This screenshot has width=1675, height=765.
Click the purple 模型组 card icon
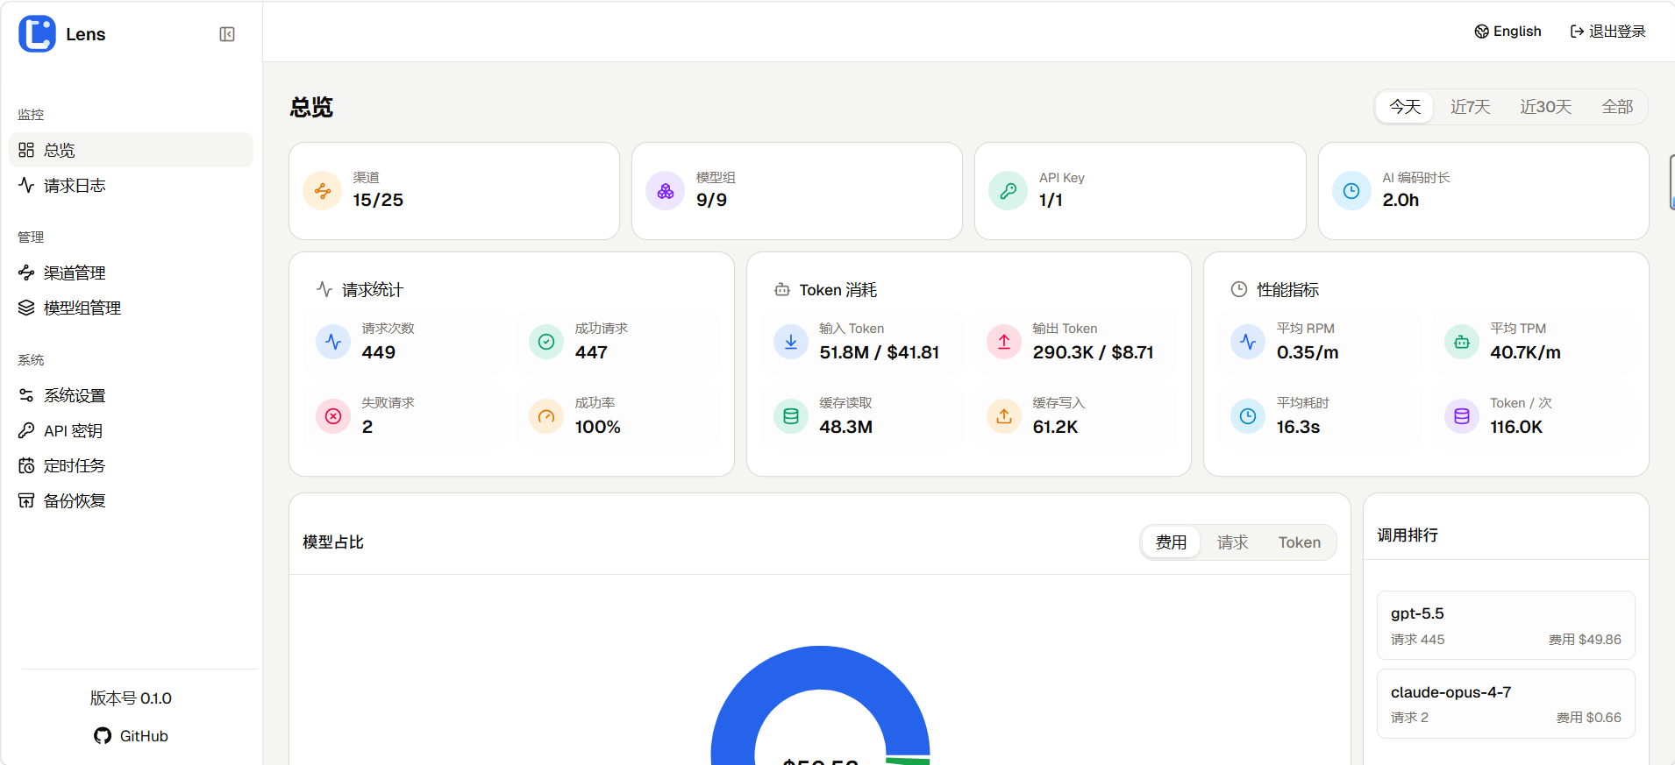(666, 191)
